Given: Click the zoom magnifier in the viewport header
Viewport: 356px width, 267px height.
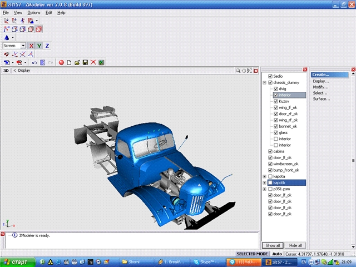Looking at the screenshot, I should [238, 71].
